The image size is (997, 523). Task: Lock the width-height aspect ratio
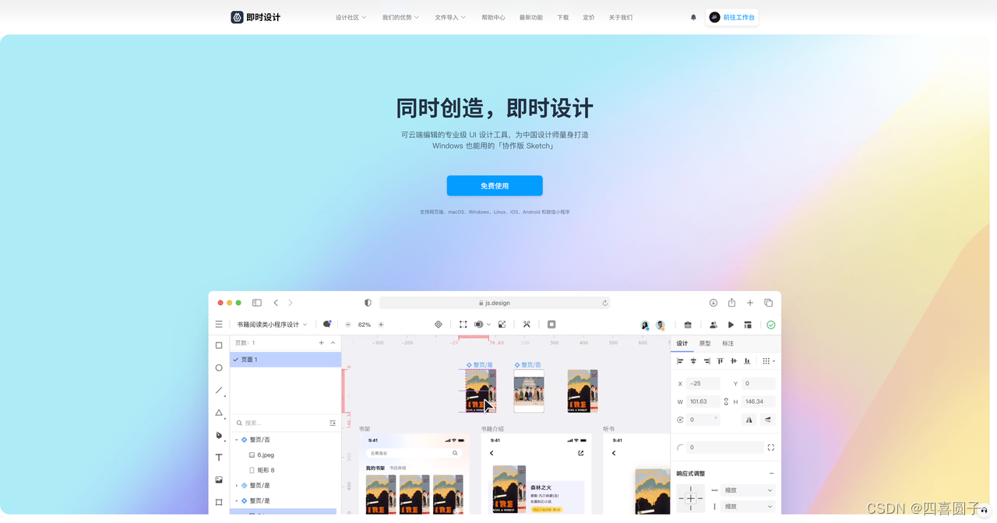(726, 401)
